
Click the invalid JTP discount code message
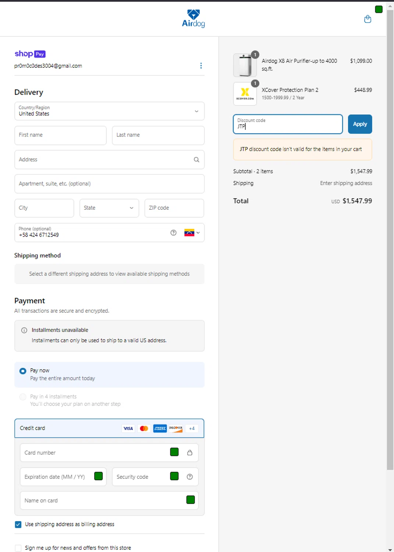point(302,149)
